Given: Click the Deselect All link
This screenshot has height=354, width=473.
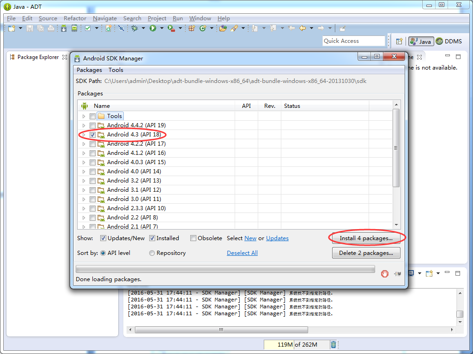Looking at the screenshot, I should 242,253.
